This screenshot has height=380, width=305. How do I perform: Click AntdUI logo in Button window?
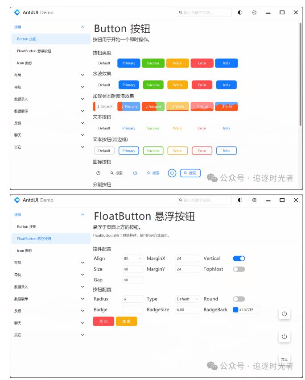17,13
